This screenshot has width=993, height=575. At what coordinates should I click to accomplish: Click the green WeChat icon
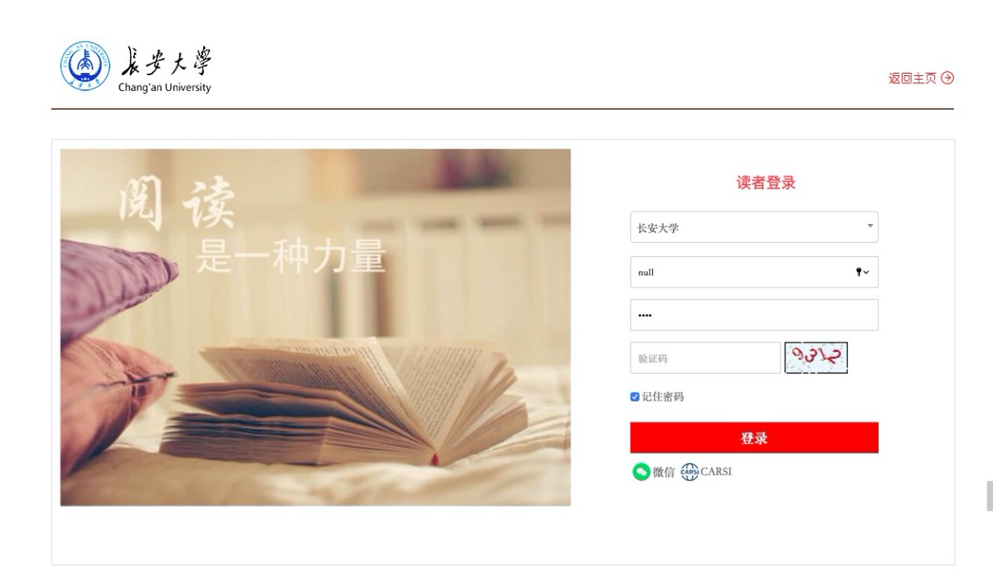(641, 472)
